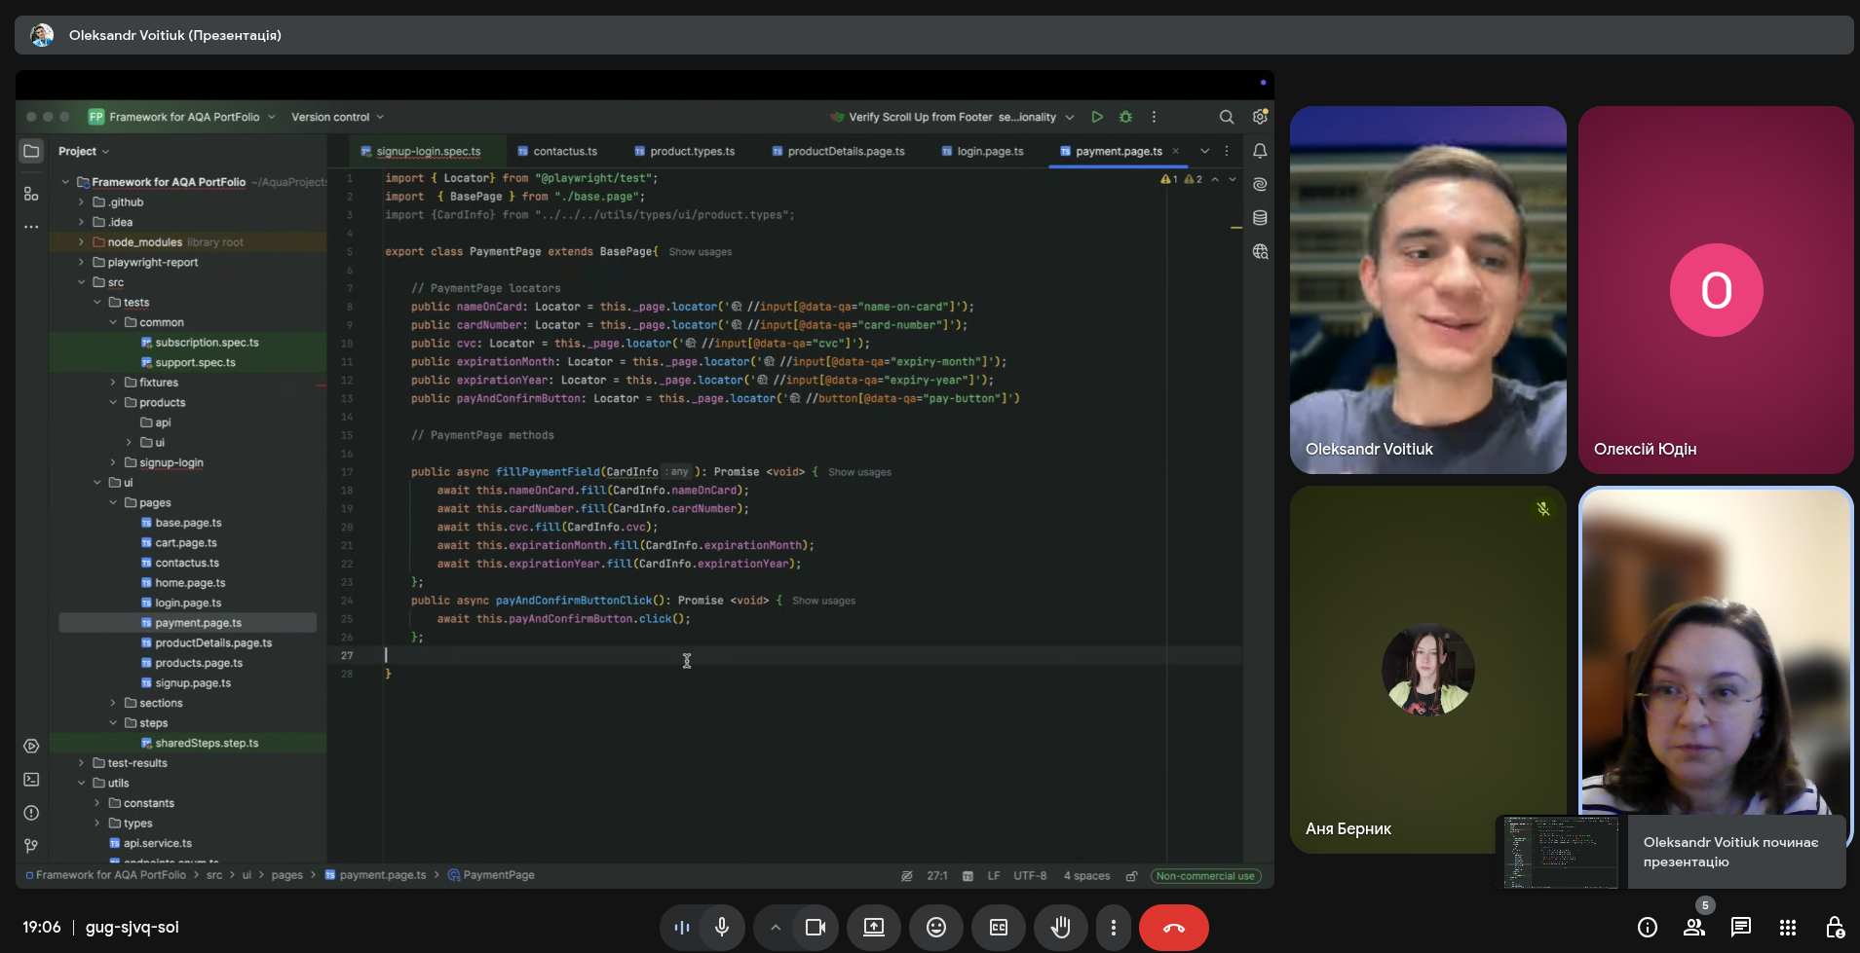Screen dimensions: 1860x953
Task: Open meeting details info icon
Action: pyautogui.click(x=1648, y=928)
